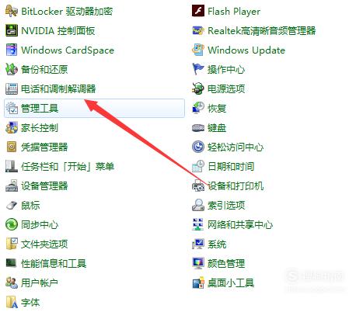Open the Flash Player icon
This screenshot has height=312, width=363.
pos(198,11)
